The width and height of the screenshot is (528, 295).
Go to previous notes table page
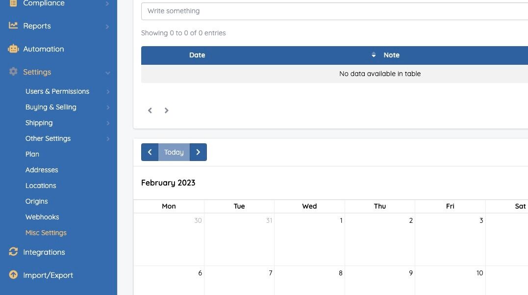coord(150,110)
